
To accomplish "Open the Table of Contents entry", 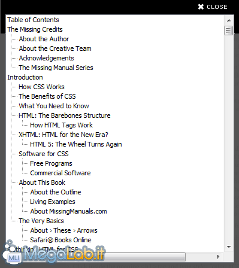I will click(x=33, y=20).
